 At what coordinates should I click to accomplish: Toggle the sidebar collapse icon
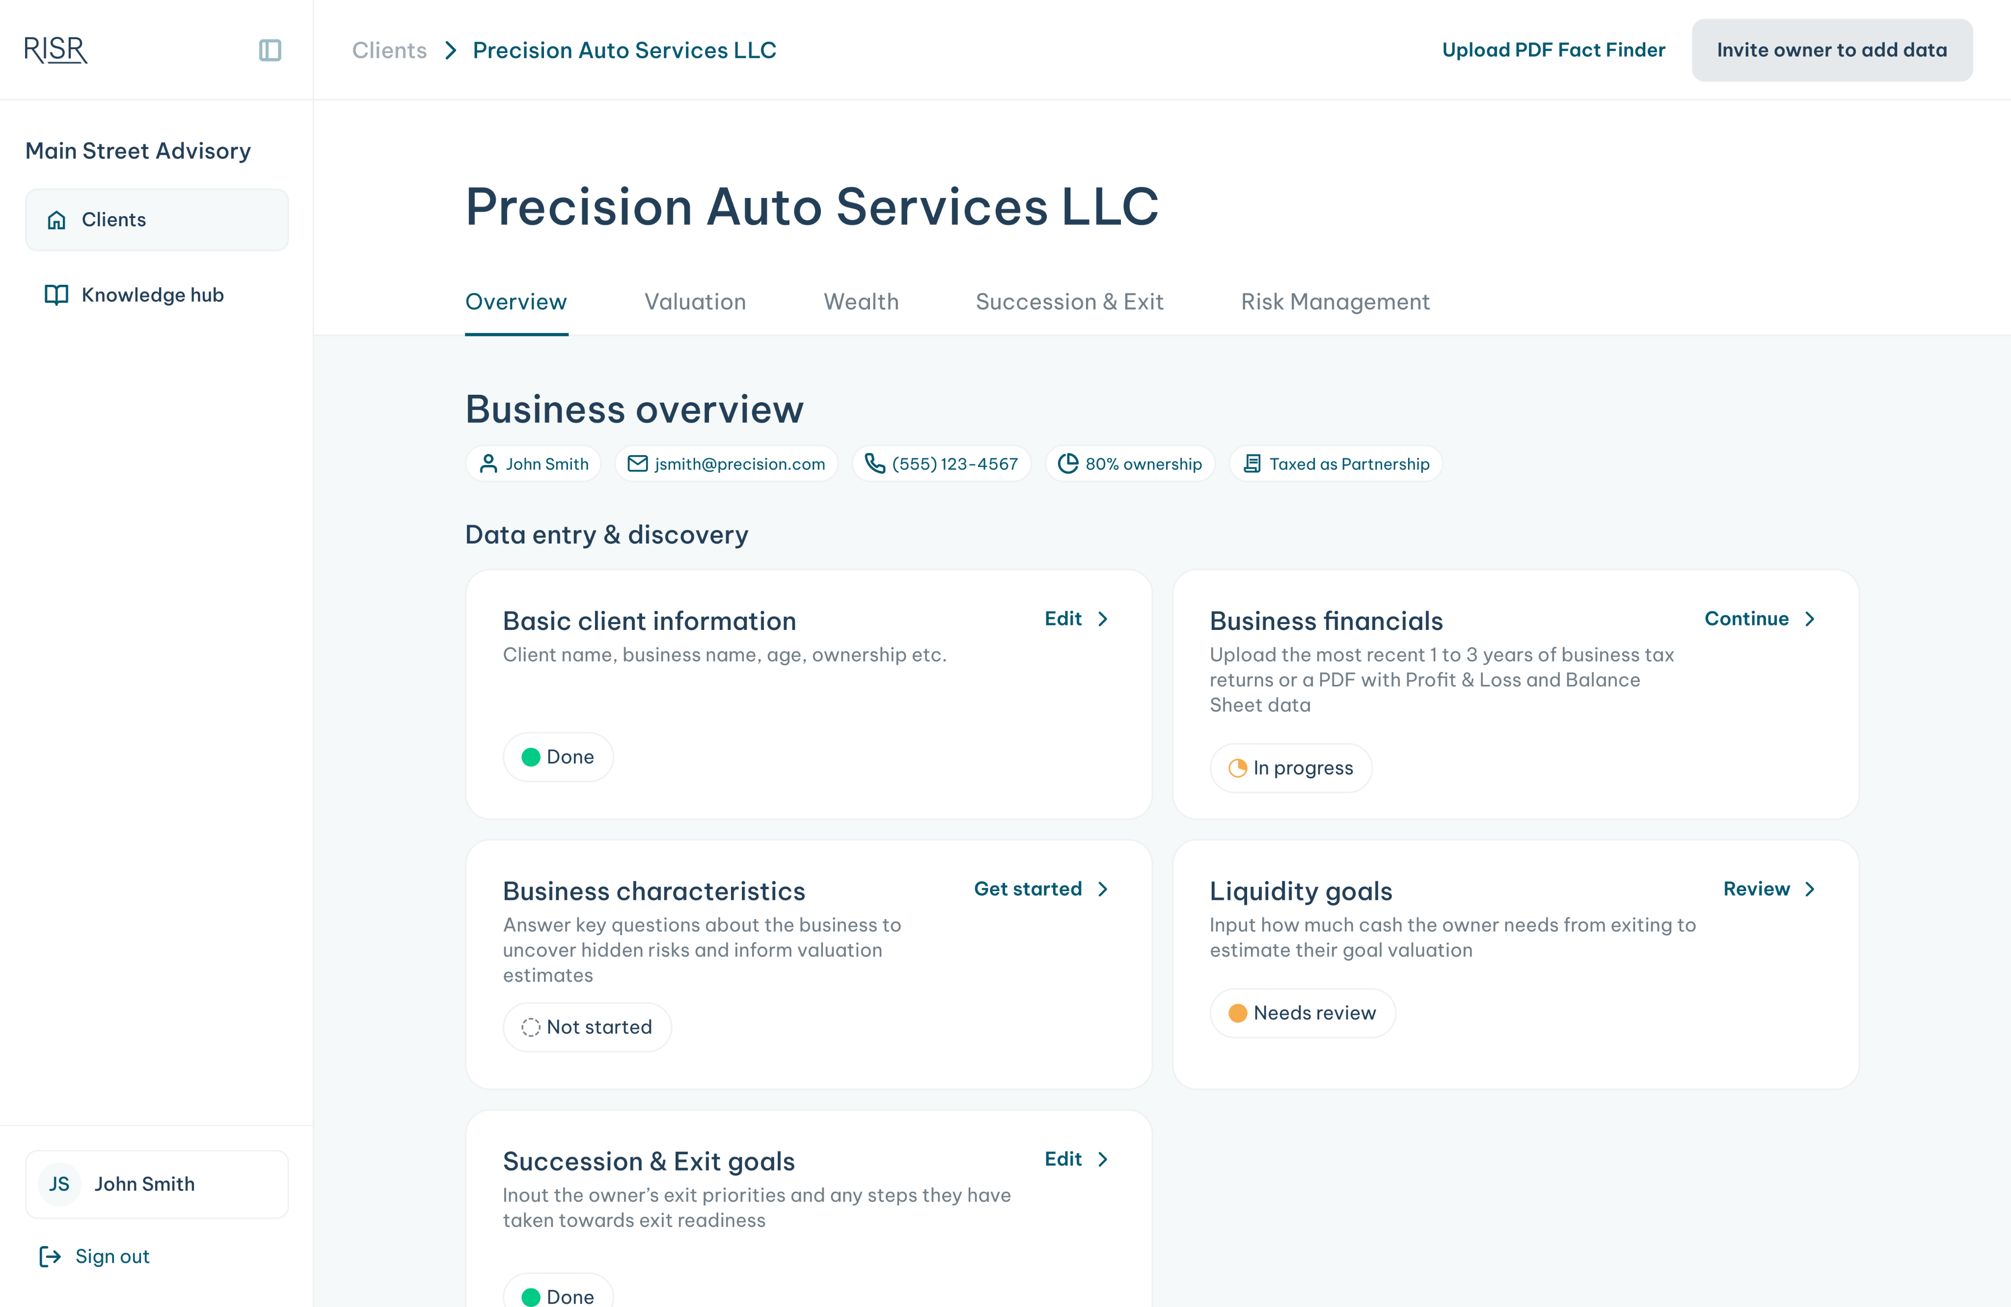[270, 51]
